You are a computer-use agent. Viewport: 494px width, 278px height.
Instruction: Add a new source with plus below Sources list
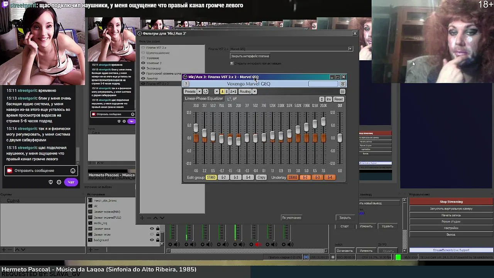pos(90,250)
